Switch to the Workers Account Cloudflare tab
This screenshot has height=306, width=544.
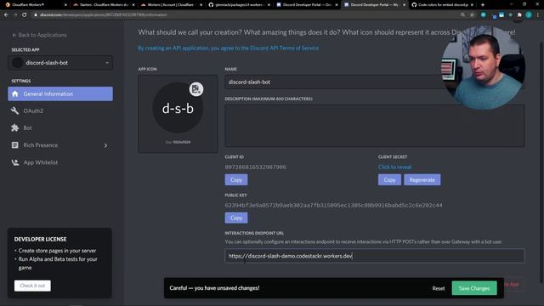coord(172,5)
